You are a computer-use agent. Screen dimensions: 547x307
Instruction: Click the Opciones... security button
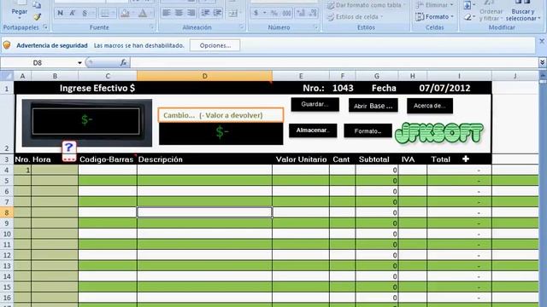[x=215, y=45]
